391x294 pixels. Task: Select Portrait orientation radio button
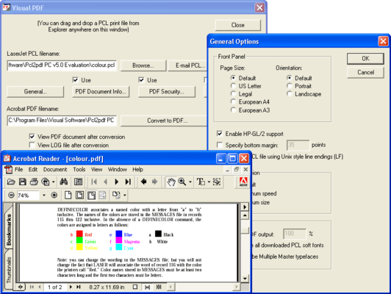pyautogui.click(x=290, y=86)
